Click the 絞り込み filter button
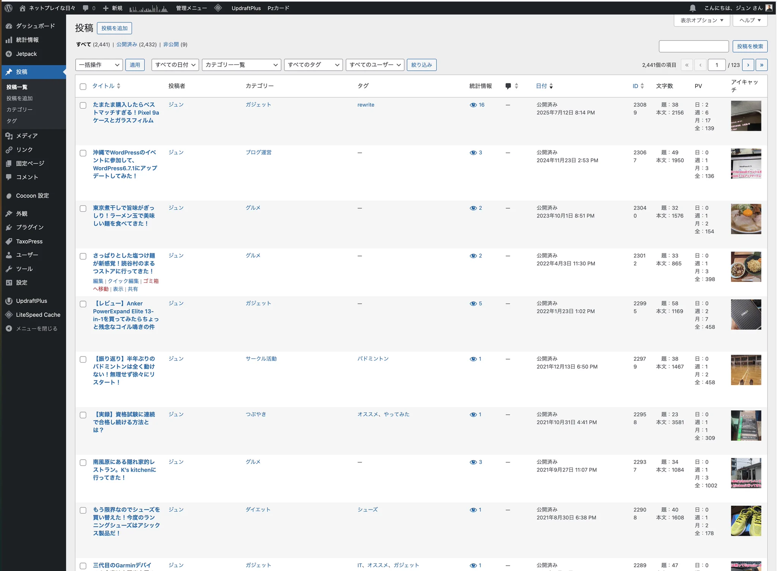This screenshot has width=777, height=571. pyautogui.click(x=422, y=65)
